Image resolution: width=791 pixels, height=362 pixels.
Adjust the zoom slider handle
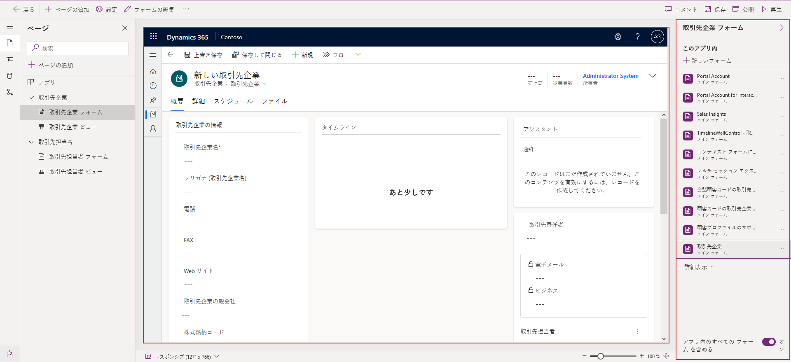point(601,356)
